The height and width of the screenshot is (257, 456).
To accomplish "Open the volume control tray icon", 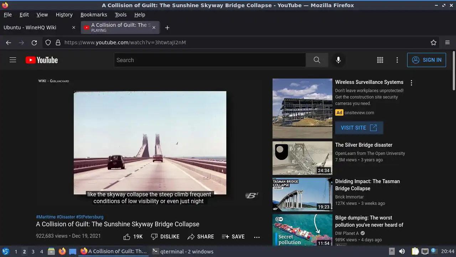I will [402, 251].
